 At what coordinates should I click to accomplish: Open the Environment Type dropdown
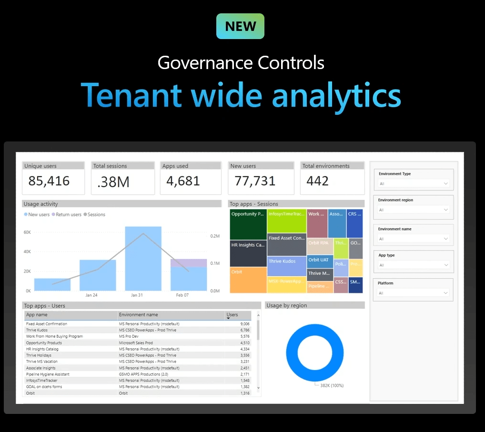click(414, 183)
